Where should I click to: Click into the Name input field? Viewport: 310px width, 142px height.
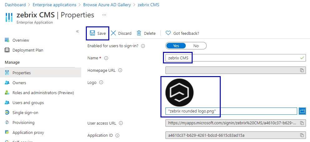tap(236, 58)
